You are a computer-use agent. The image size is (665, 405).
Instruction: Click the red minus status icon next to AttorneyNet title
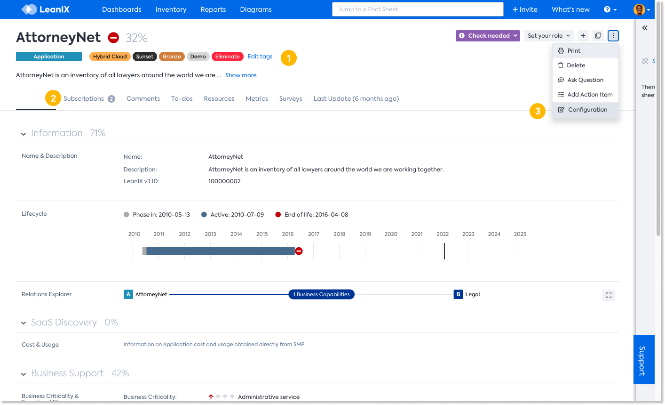(113, 38)
